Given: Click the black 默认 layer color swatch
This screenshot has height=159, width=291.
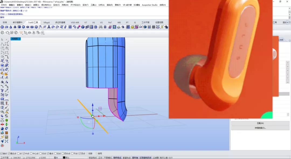Looking at the screenshot, I should pyautogui.click(x=64, y=158).
